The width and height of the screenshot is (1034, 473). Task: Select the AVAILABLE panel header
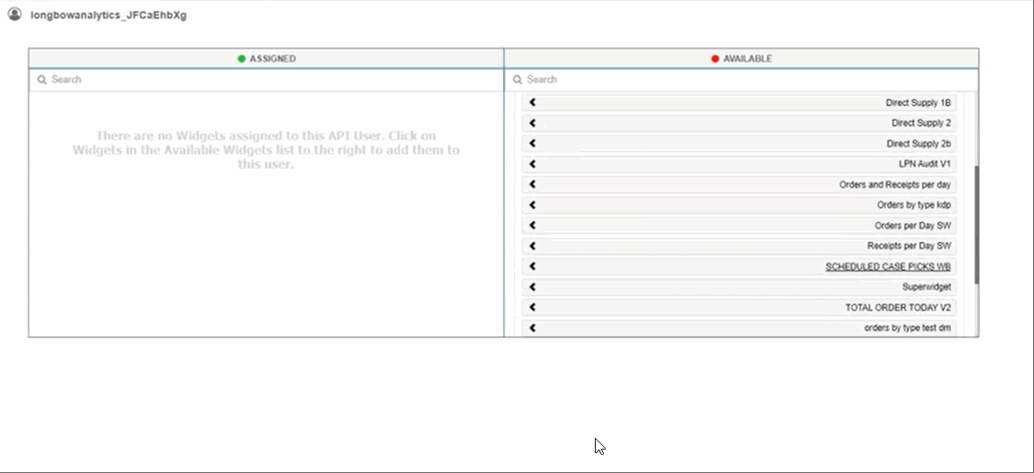742,58
